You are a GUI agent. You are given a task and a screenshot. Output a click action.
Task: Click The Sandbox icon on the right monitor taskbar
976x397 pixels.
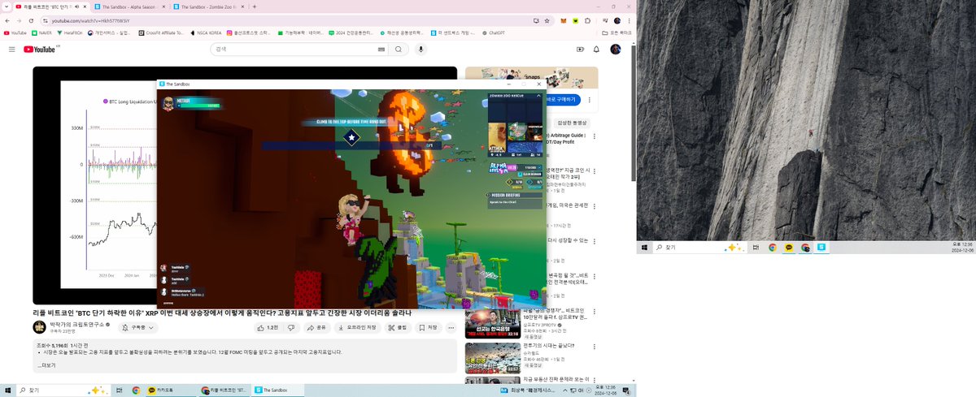[821, 247]
